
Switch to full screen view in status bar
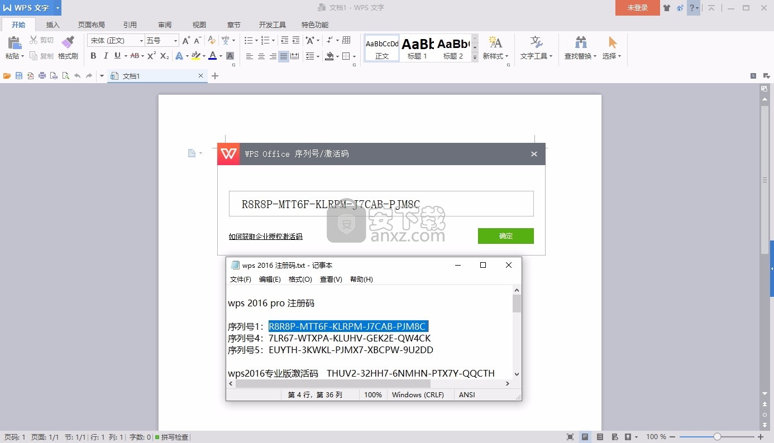(570, 437)
